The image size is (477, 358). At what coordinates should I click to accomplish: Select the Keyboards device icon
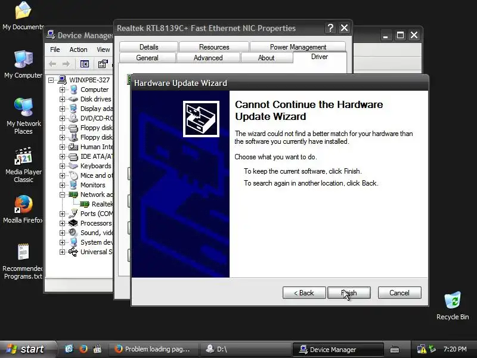coord(73,166)
